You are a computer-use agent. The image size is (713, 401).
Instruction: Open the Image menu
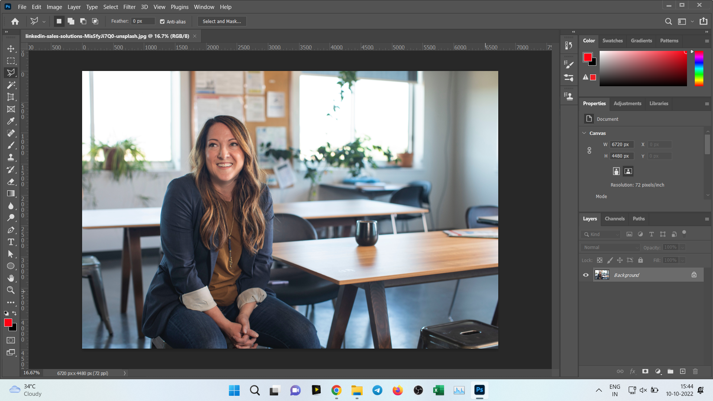(54, 7)
